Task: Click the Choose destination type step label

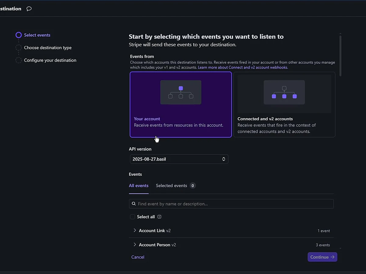Action: pyautogui.click(x=48, y=48)
